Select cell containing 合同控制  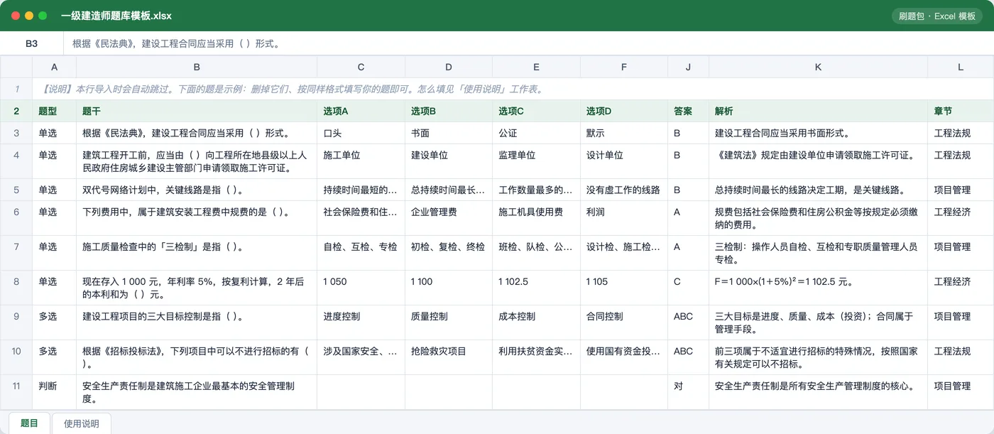[624, 322]
